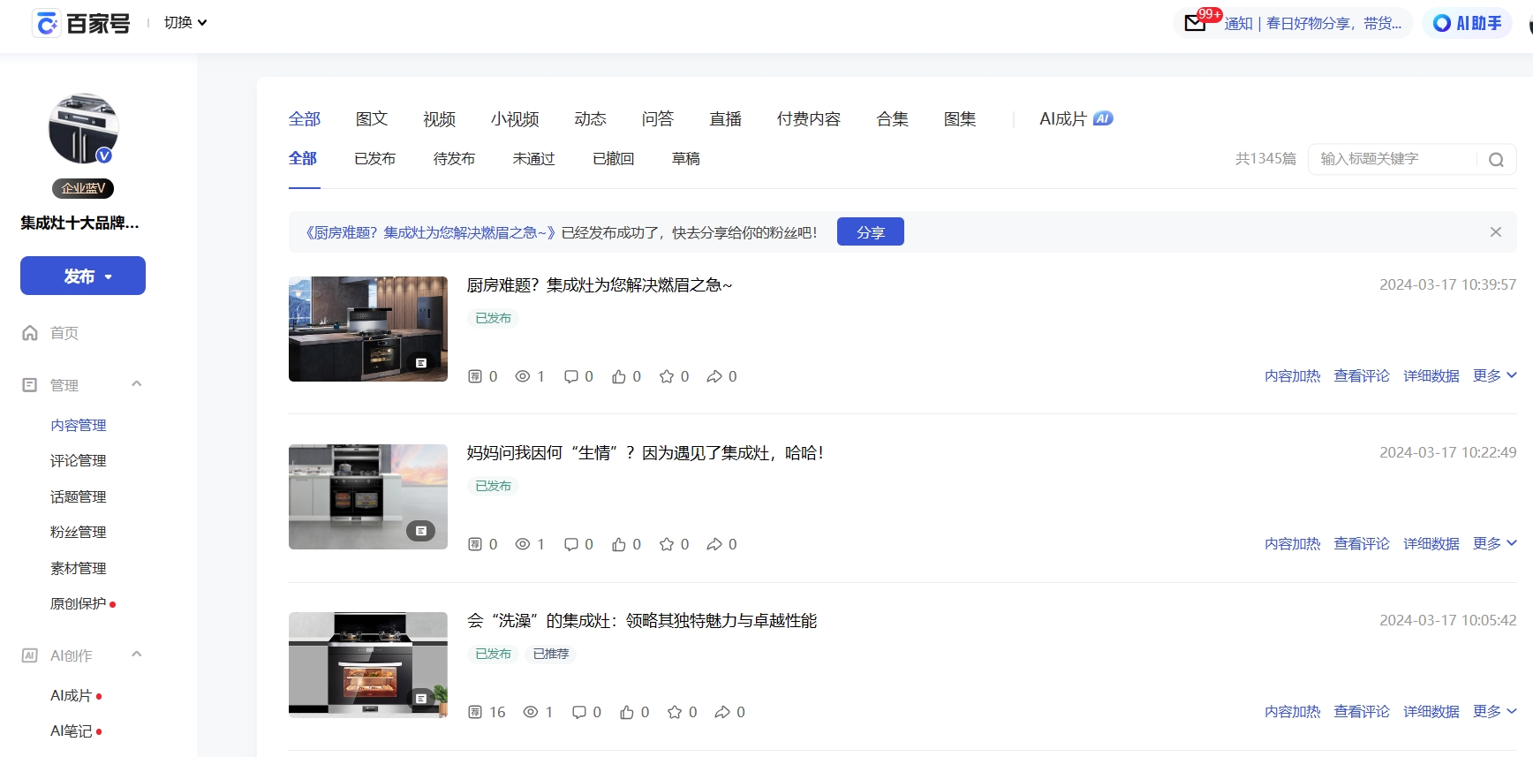Filter by 已发布 status tab

[x=375, y=159]
